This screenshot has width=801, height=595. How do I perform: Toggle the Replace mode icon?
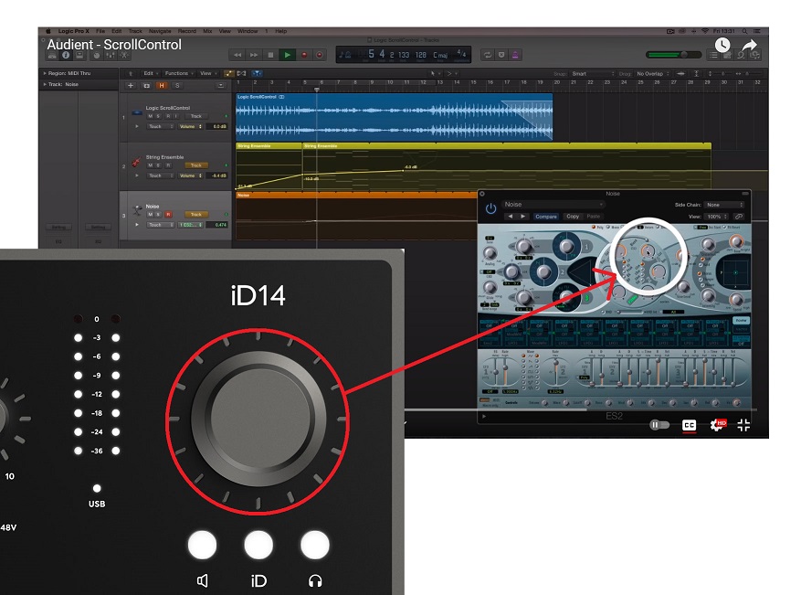pos(501,55)
